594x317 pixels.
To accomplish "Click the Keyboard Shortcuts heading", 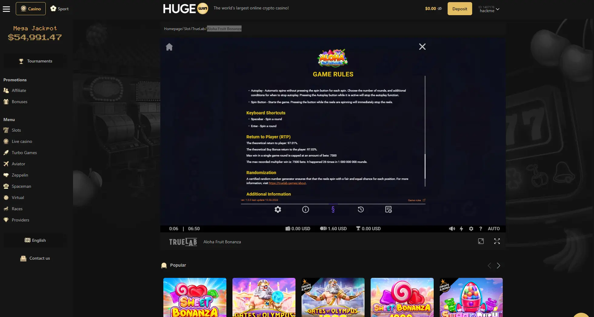I will 266,113.
